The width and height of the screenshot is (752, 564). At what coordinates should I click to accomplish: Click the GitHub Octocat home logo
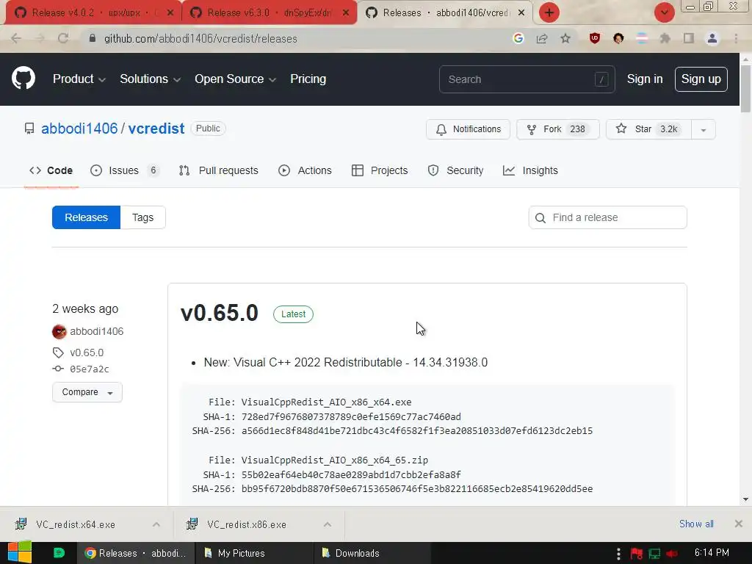pos(23,78)
